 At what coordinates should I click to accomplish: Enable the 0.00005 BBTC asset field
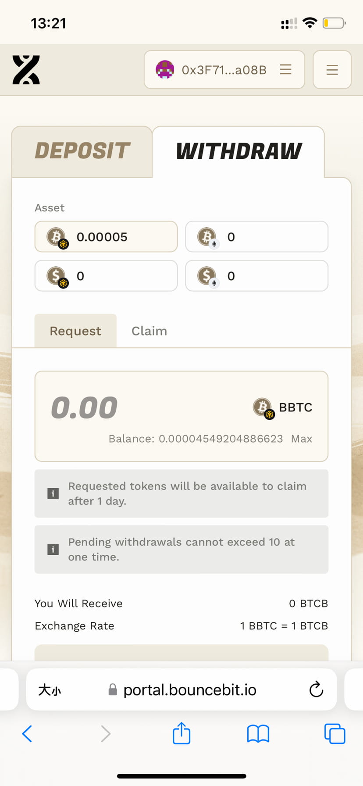pyautogui.click(x=106, y=237)
